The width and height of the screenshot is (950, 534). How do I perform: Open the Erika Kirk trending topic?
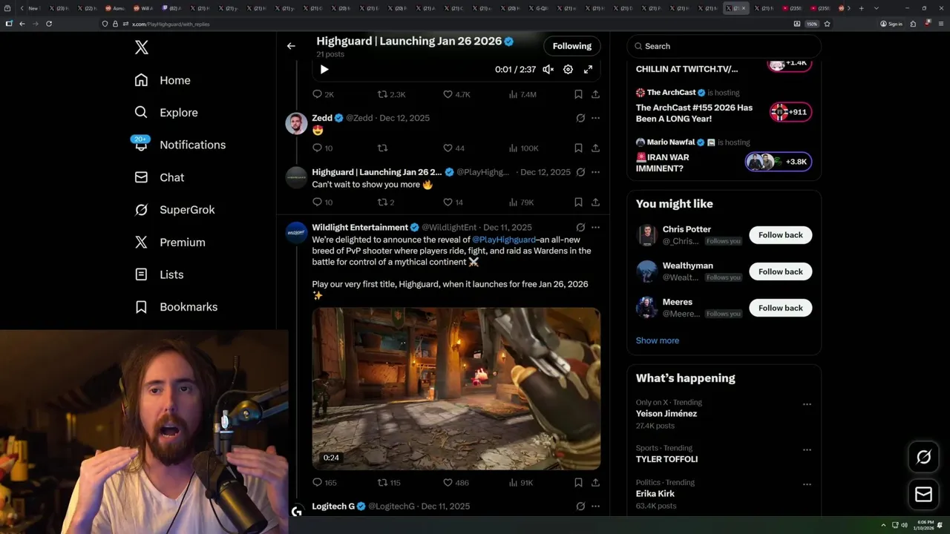click(x=655, y=494)
